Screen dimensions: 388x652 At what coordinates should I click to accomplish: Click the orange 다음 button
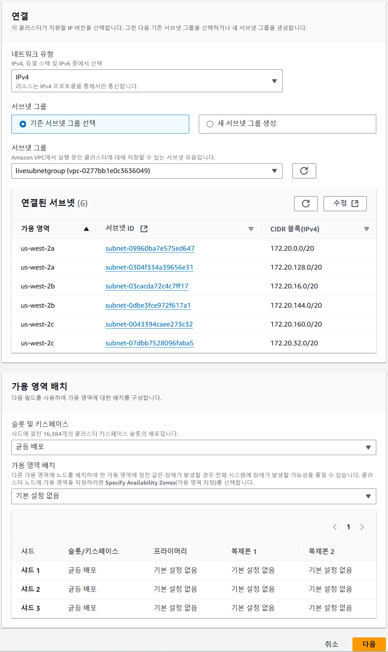[x=369, y=644]
